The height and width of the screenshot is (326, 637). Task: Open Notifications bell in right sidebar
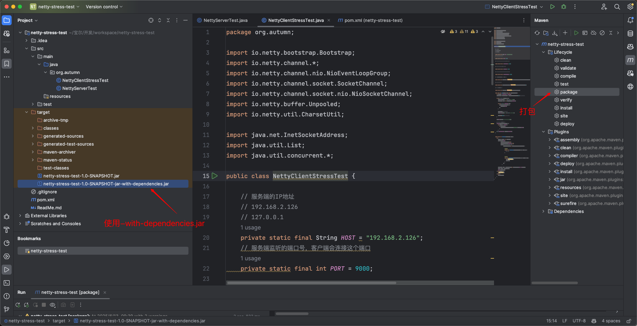pyautogui.click(x=630, y=20)
